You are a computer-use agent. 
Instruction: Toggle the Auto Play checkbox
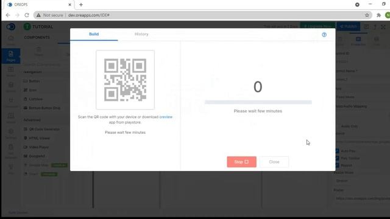(x=337, y=151)
